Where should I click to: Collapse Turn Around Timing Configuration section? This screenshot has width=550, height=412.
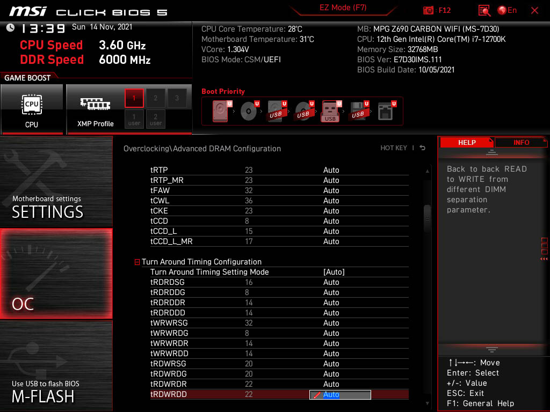click(137, 262)
